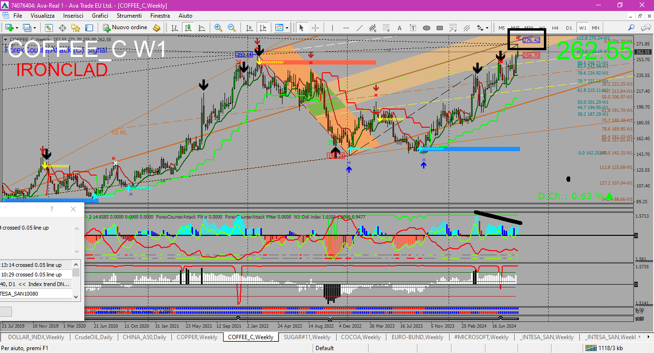
Task: Switch chart to bar chart mode
Action: [x=175, y=28]
